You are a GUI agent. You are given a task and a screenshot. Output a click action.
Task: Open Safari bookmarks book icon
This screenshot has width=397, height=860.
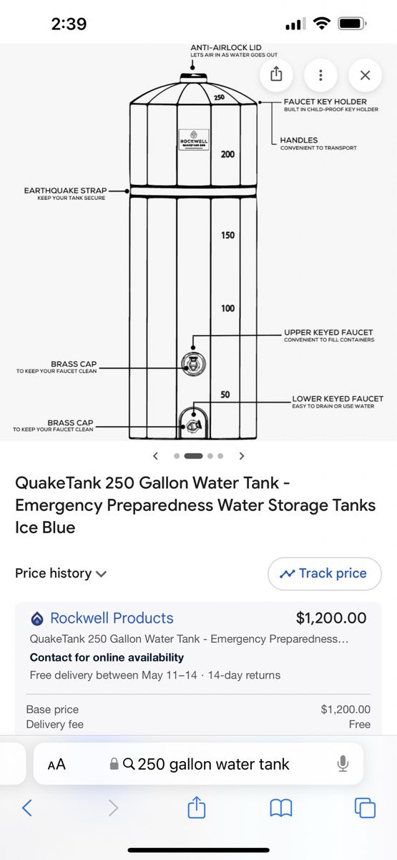(x=281, y=808)
